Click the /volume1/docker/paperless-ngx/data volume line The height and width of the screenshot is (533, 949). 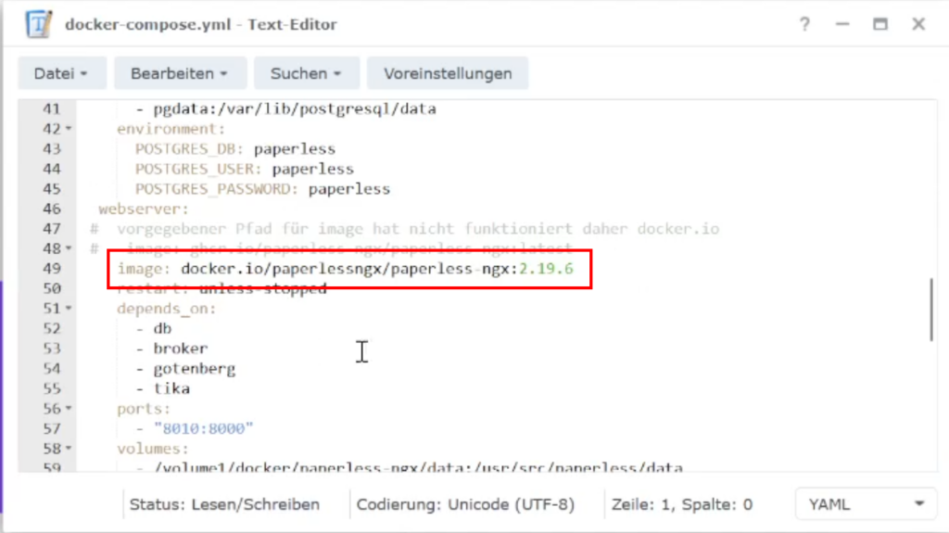point(409,466)
